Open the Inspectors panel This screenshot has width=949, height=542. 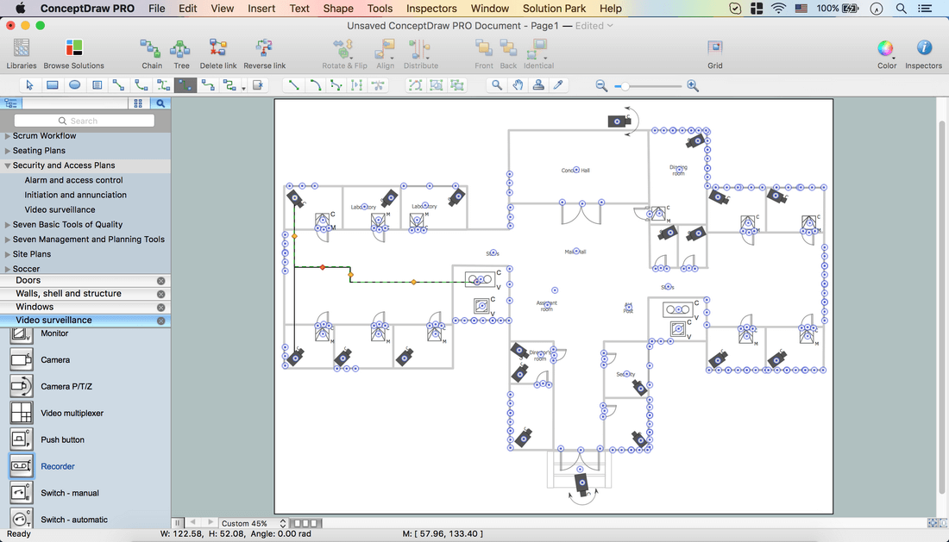pyautogui.click(x=923, y=50)
